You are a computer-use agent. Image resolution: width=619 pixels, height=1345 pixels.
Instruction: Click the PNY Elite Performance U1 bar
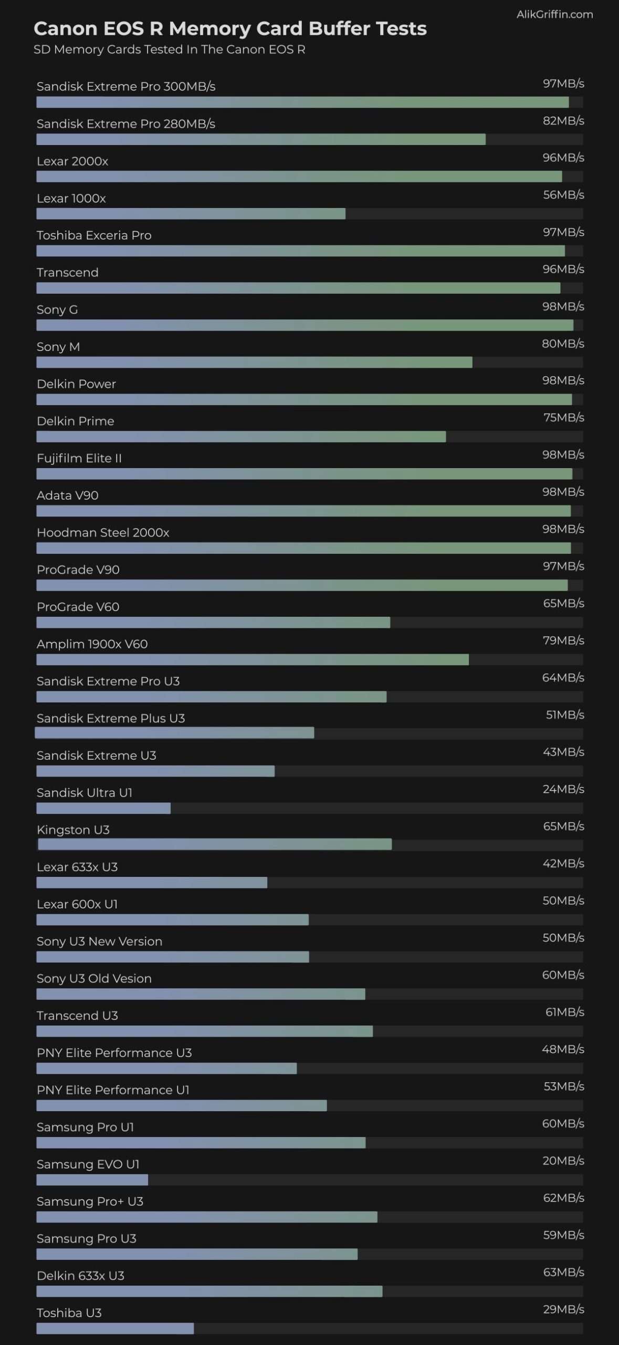182,1106
